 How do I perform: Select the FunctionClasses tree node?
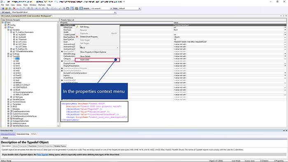coord(19,102)
